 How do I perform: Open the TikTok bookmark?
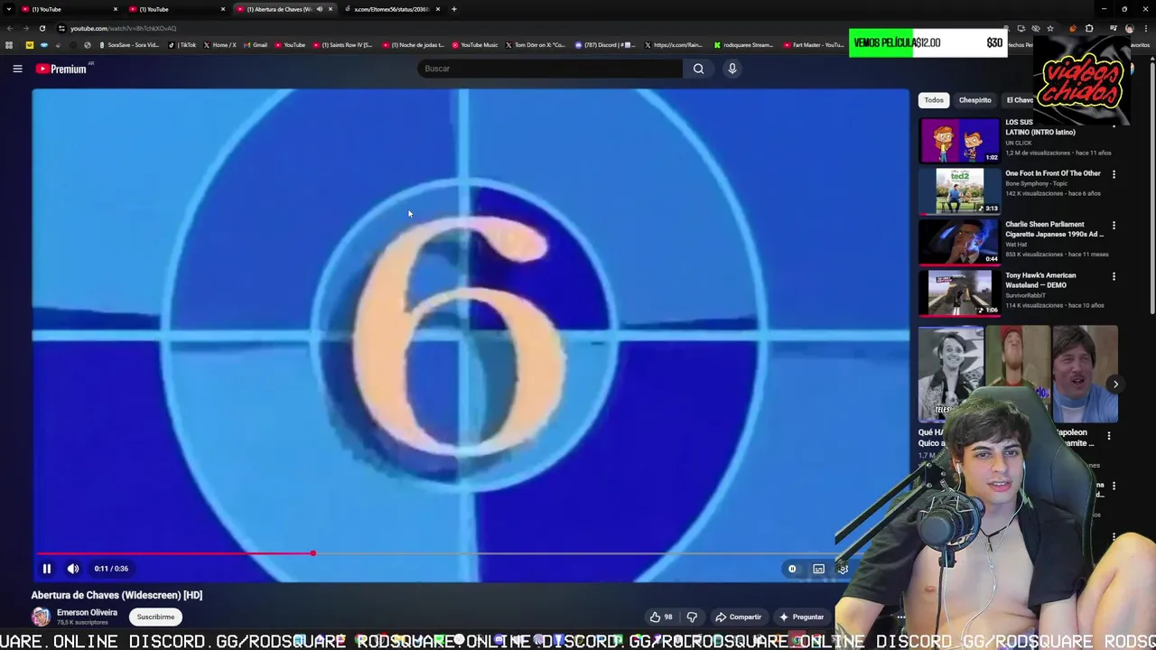click(182, 45)
